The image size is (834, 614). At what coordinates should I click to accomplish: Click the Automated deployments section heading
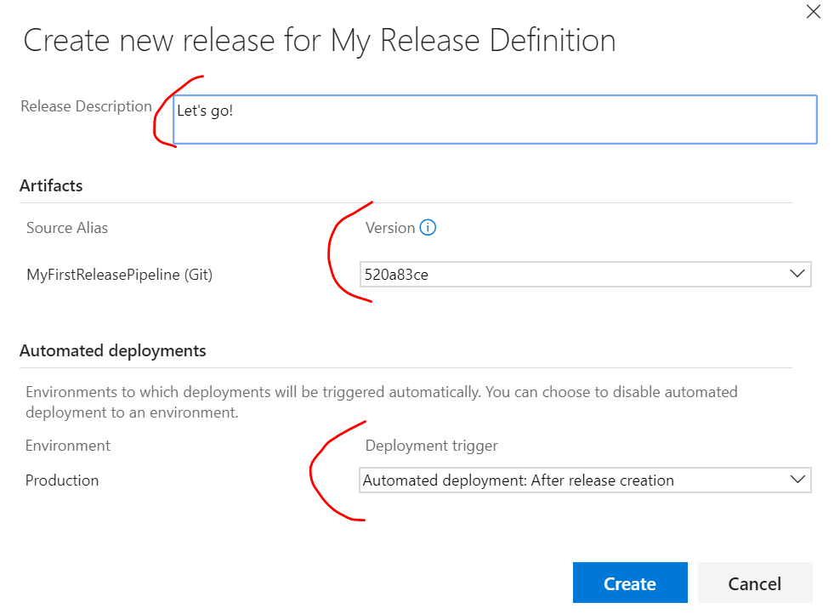pos(112,350)
